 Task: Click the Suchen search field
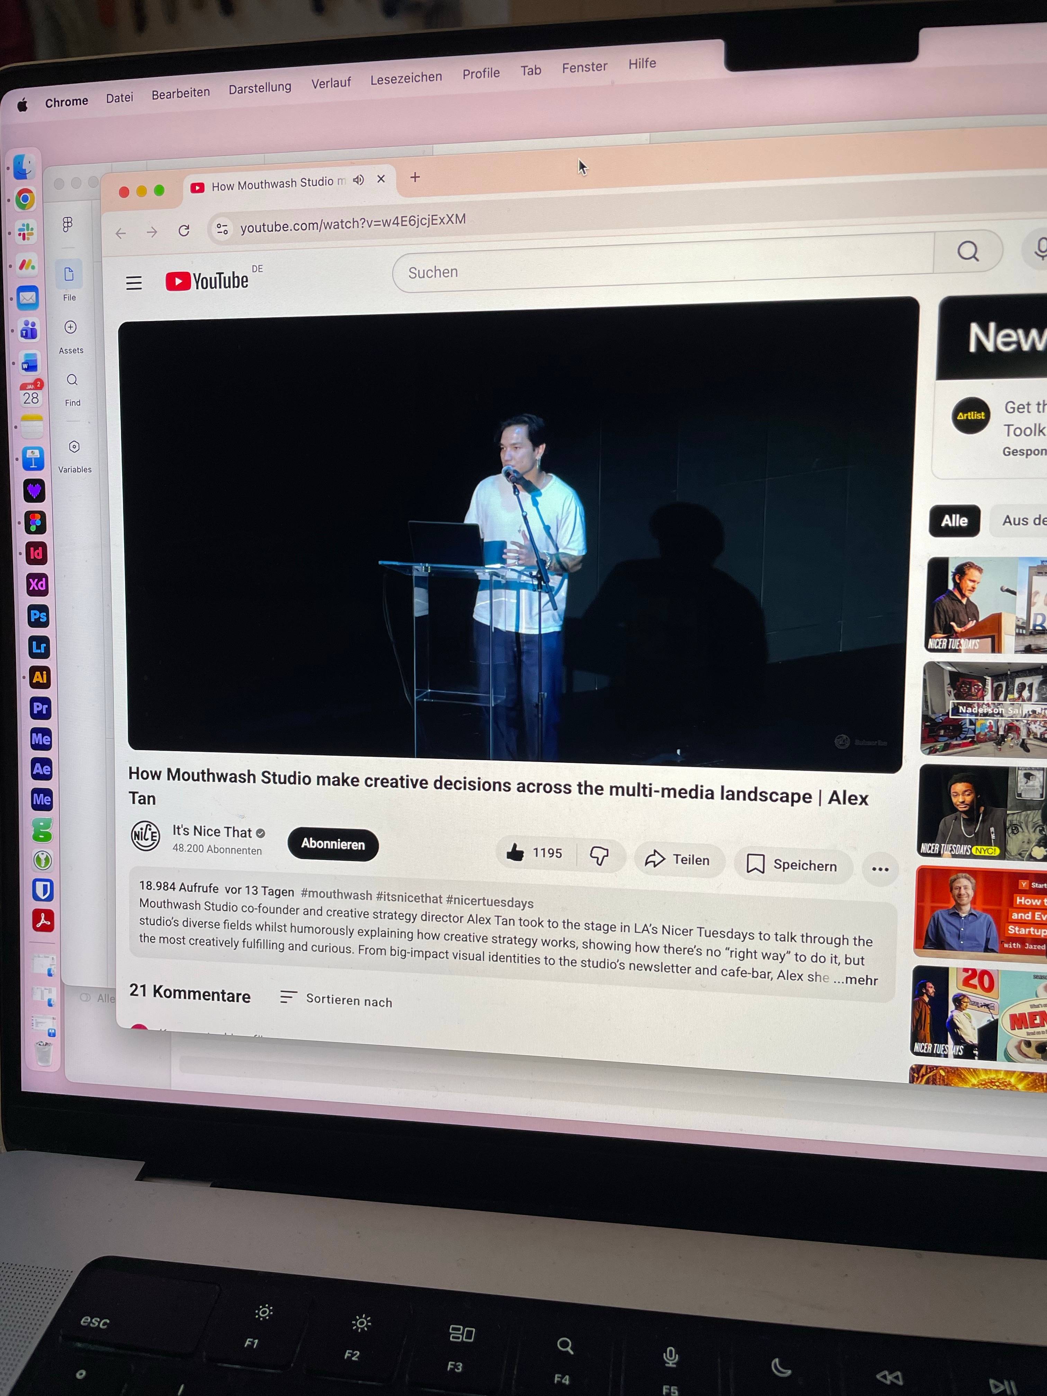click(663, 265)
